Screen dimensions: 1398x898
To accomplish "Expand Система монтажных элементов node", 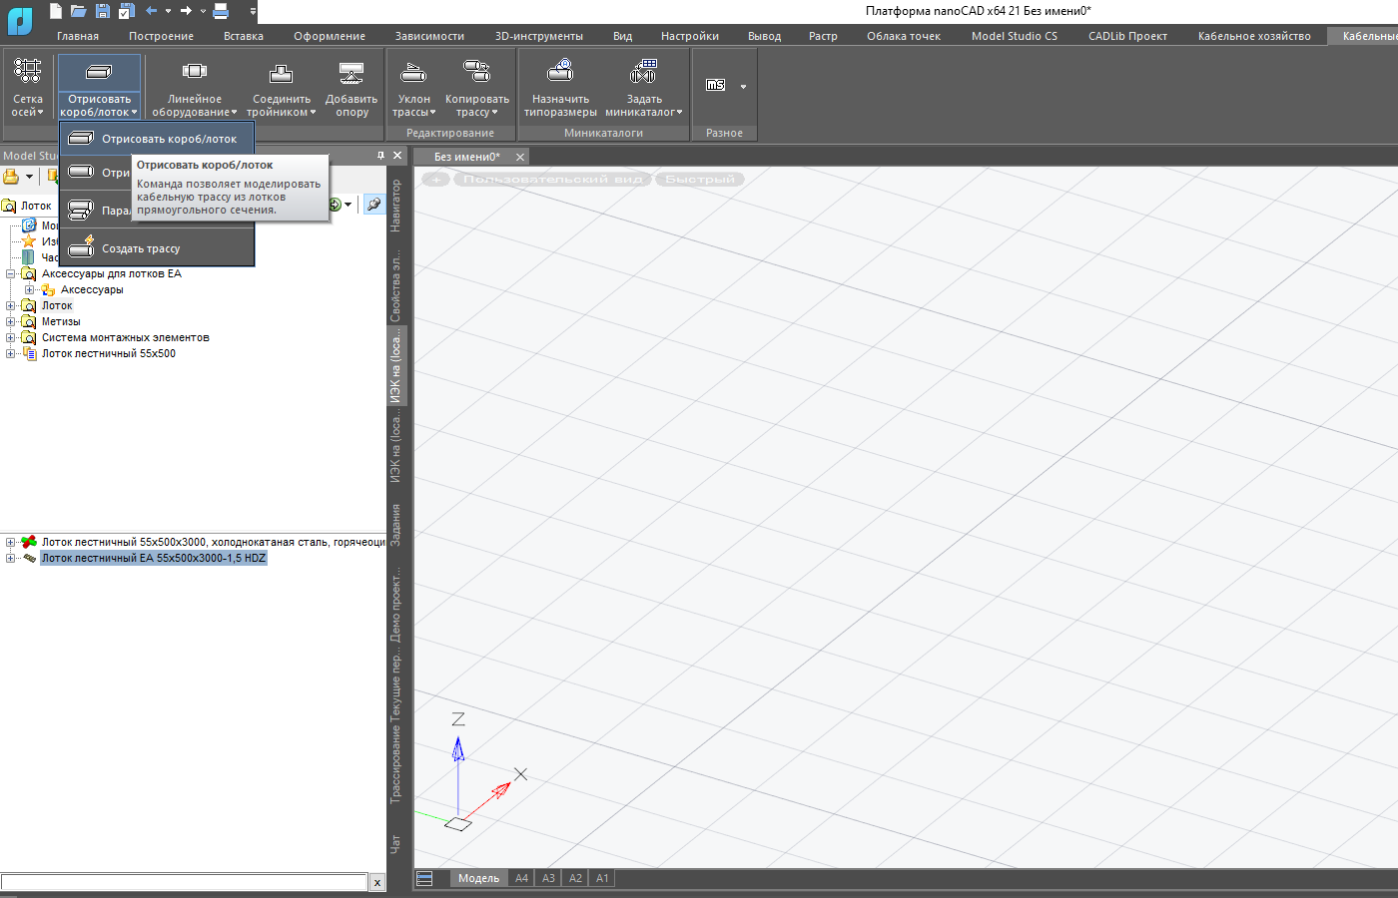I will coord(11,337).
